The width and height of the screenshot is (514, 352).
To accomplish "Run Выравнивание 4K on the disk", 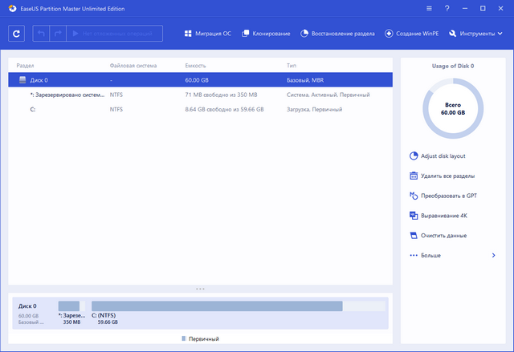I will [444, 216].
